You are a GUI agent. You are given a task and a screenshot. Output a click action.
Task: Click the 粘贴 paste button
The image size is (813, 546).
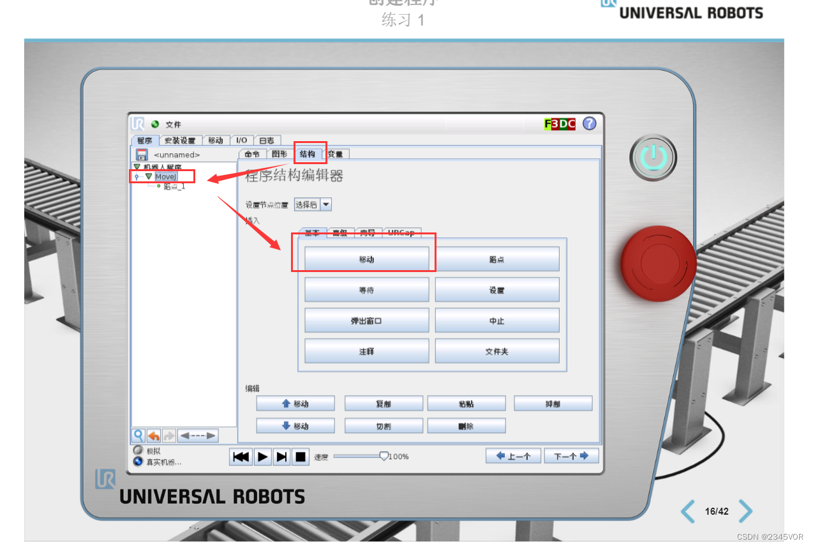tap(466, 404)
